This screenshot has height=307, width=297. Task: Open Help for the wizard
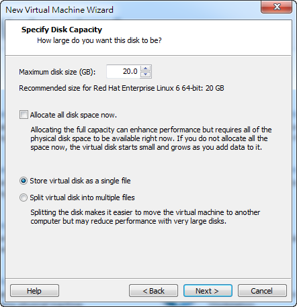(x=34, y=291)
